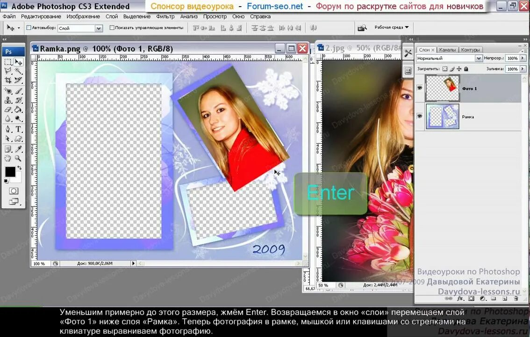Click the Ramka.png zoom percentage field

41,264
